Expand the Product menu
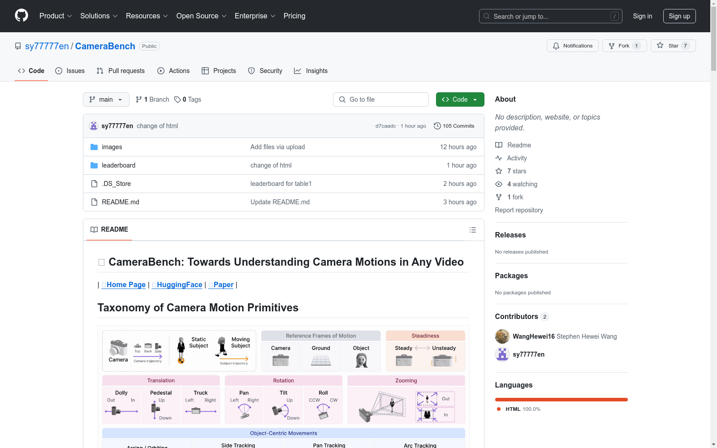The height and width of the screenshot is (448, 717). click(56, 16)
